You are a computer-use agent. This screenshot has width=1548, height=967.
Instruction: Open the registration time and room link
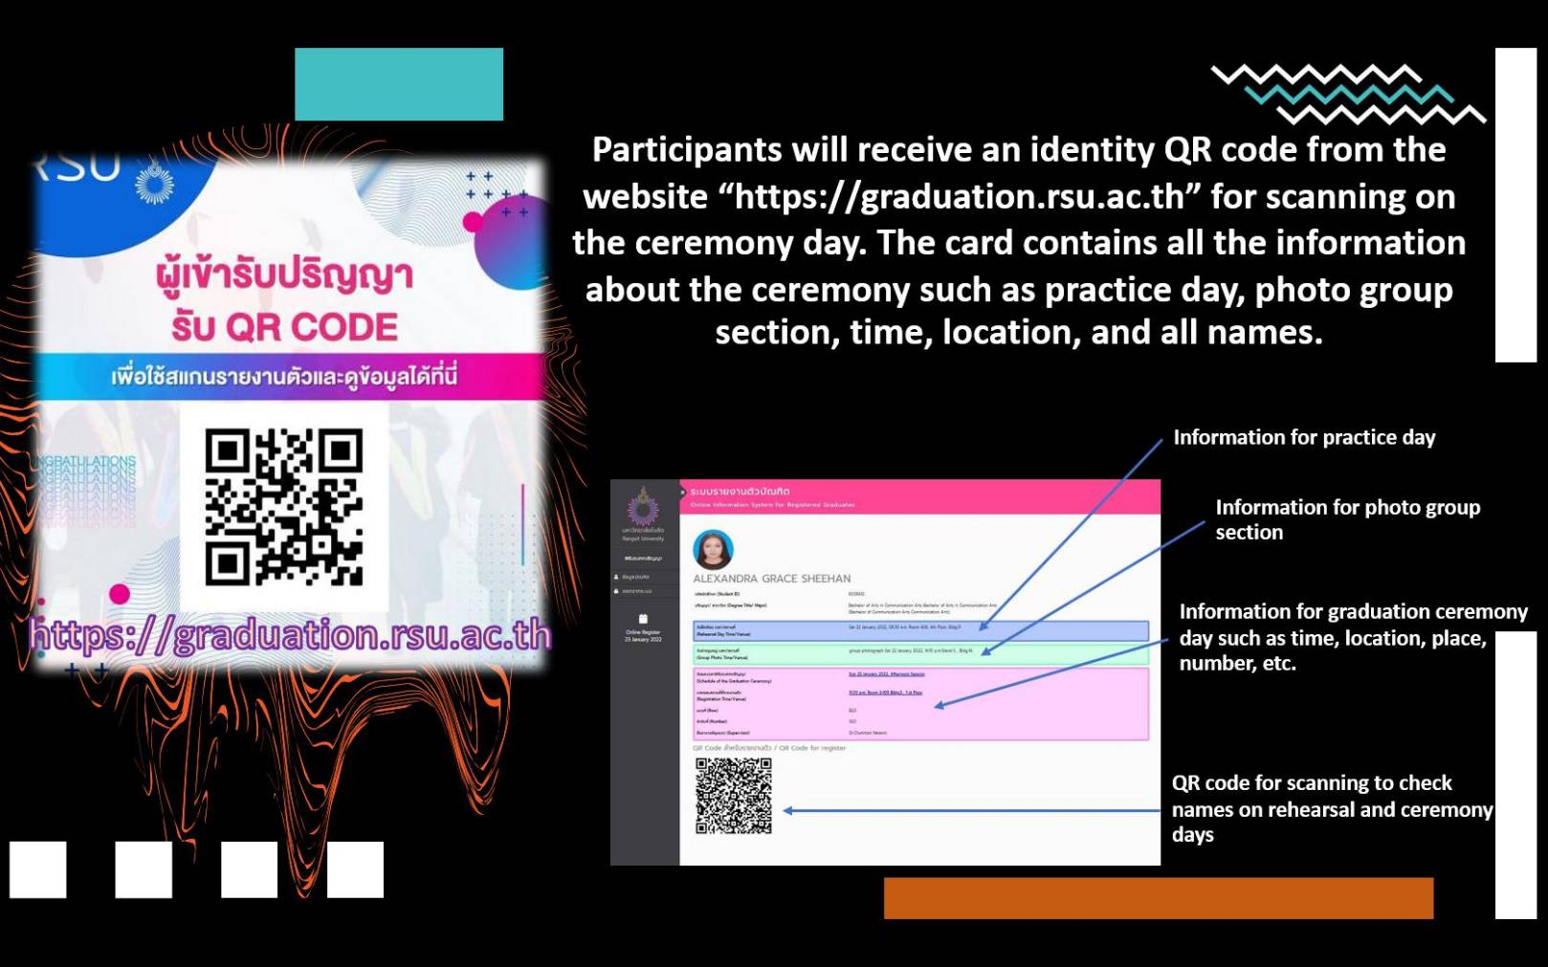click(x=885, y=692)
